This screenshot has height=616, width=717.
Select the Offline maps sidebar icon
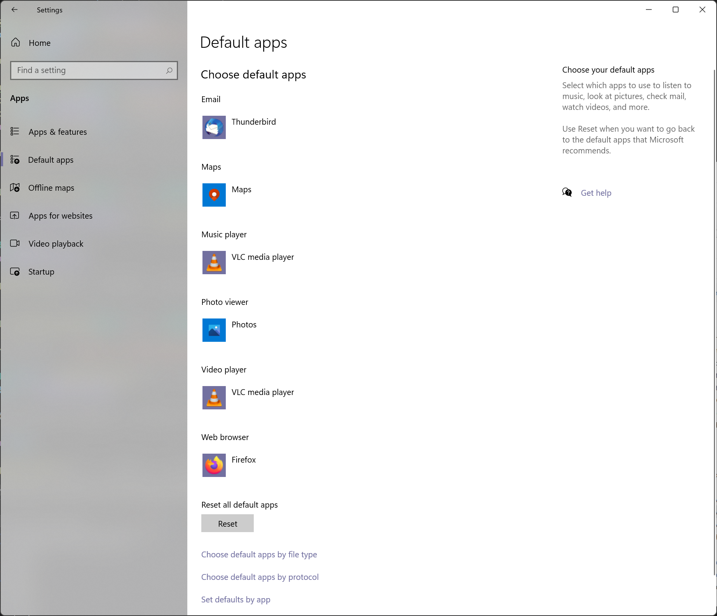click(x=15, y=188)
